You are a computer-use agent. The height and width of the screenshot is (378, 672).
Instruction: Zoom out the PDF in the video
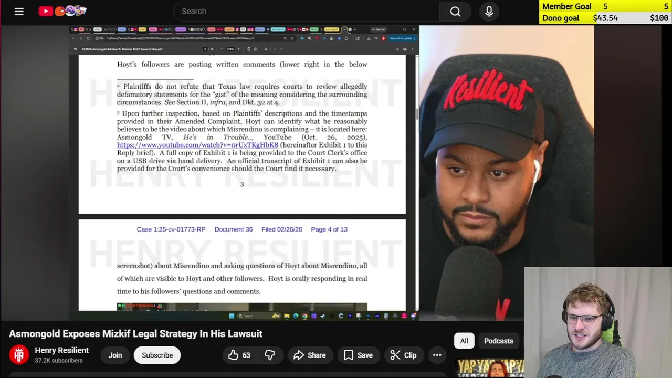221,49
